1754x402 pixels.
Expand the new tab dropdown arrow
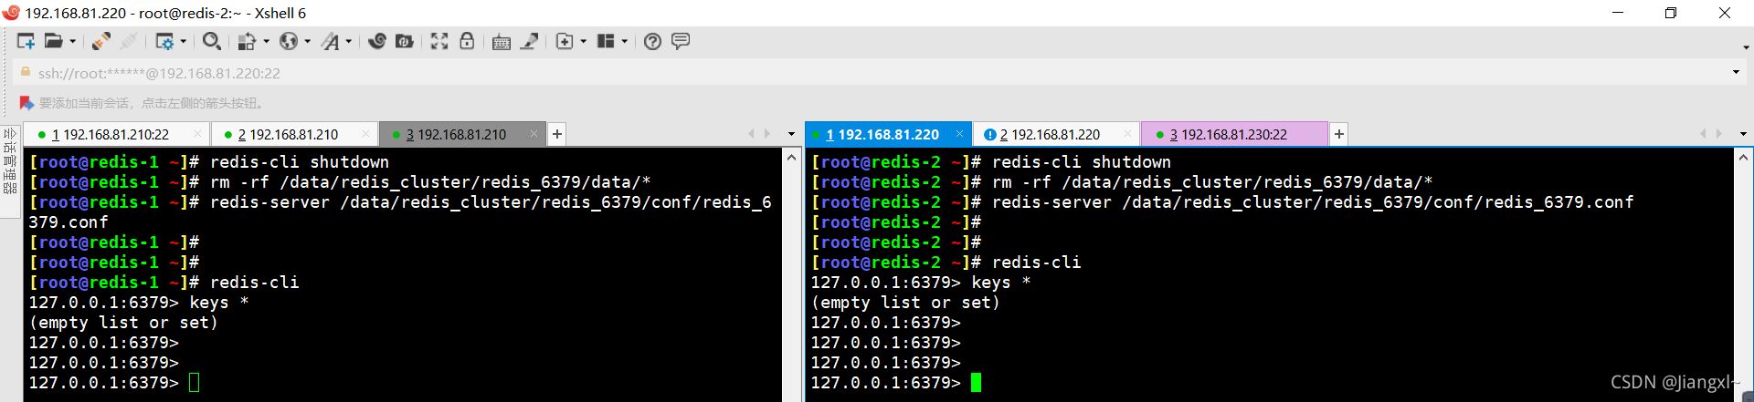[x=583, y=41]
